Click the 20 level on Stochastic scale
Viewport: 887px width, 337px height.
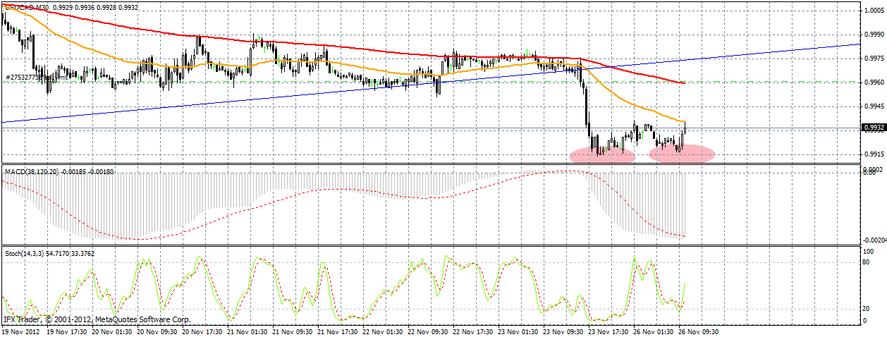[867, 309]
